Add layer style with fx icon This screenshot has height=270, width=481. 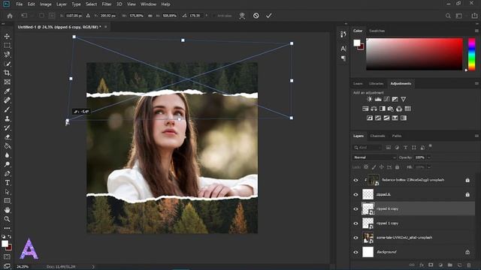point(422,265)
